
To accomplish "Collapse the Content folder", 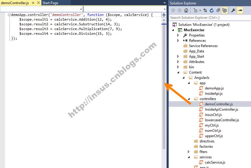I will pos(178,72).
